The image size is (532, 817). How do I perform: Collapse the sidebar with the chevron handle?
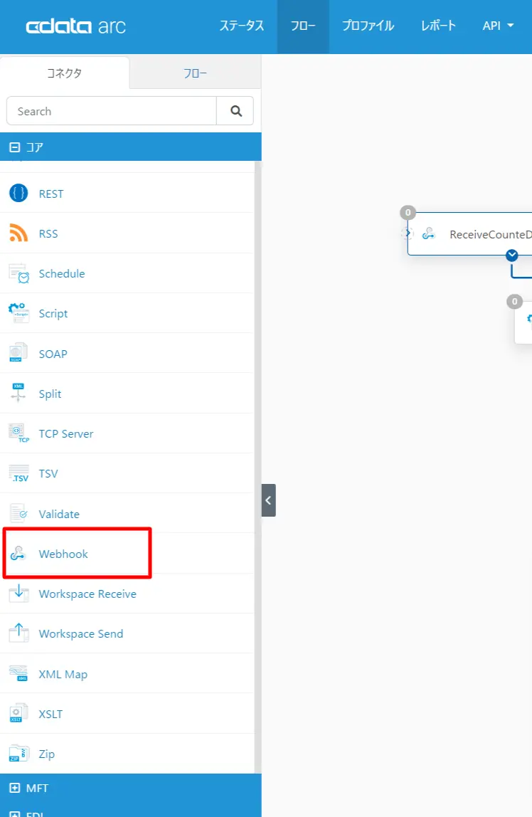pyautogui.click(x=269, y=500)
